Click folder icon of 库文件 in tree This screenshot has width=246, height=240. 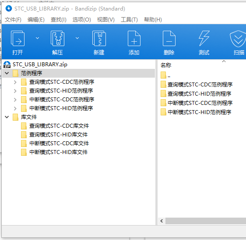pos(15,117)
